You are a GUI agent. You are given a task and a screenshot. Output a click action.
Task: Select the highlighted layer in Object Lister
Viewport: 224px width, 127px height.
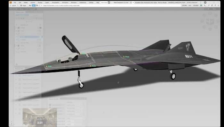tap(28, 37)
